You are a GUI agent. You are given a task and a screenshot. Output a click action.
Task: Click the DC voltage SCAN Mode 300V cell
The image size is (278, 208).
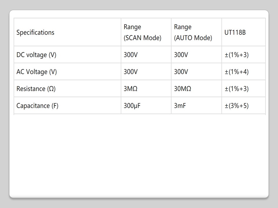pyautogui.click(x=131, y=55)
